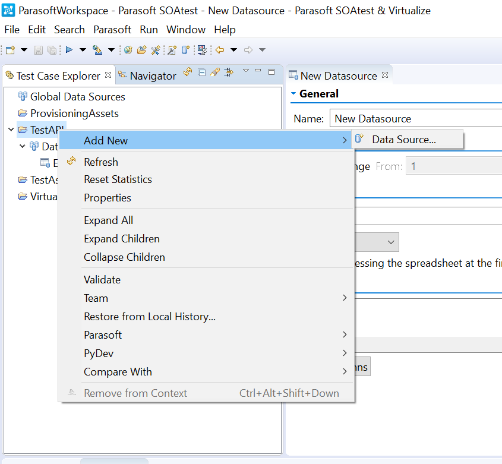Click the Save All toolbar icon
502x464 pixels.
52,50
